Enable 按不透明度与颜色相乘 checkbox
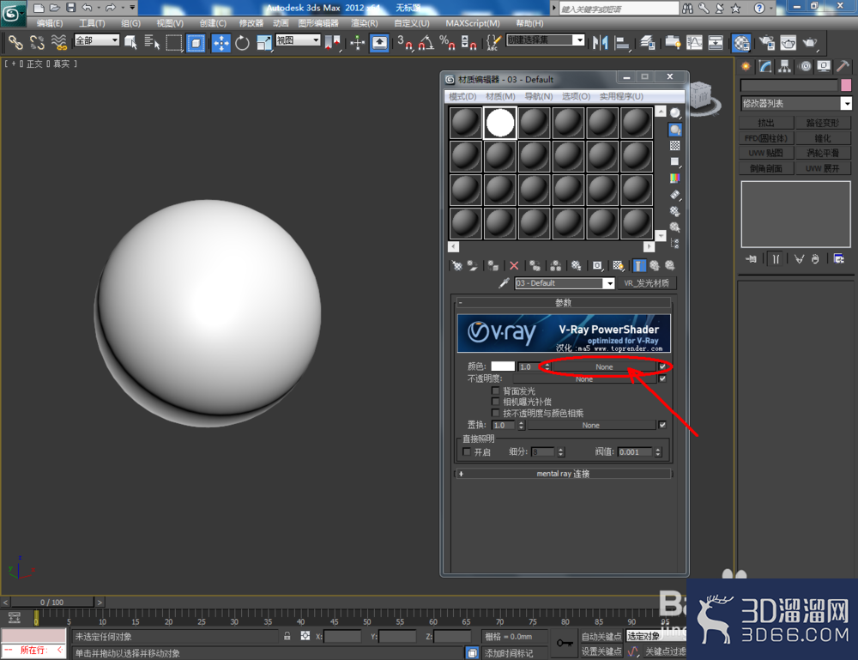858x660 pixels. (496, 413)
